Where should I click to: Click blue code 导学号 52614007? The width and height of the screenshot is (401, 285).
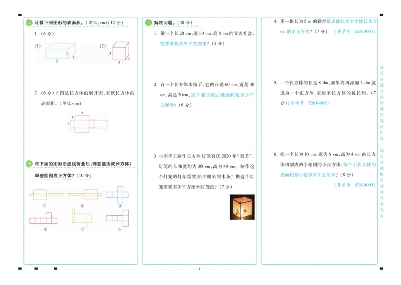(355, 32)
